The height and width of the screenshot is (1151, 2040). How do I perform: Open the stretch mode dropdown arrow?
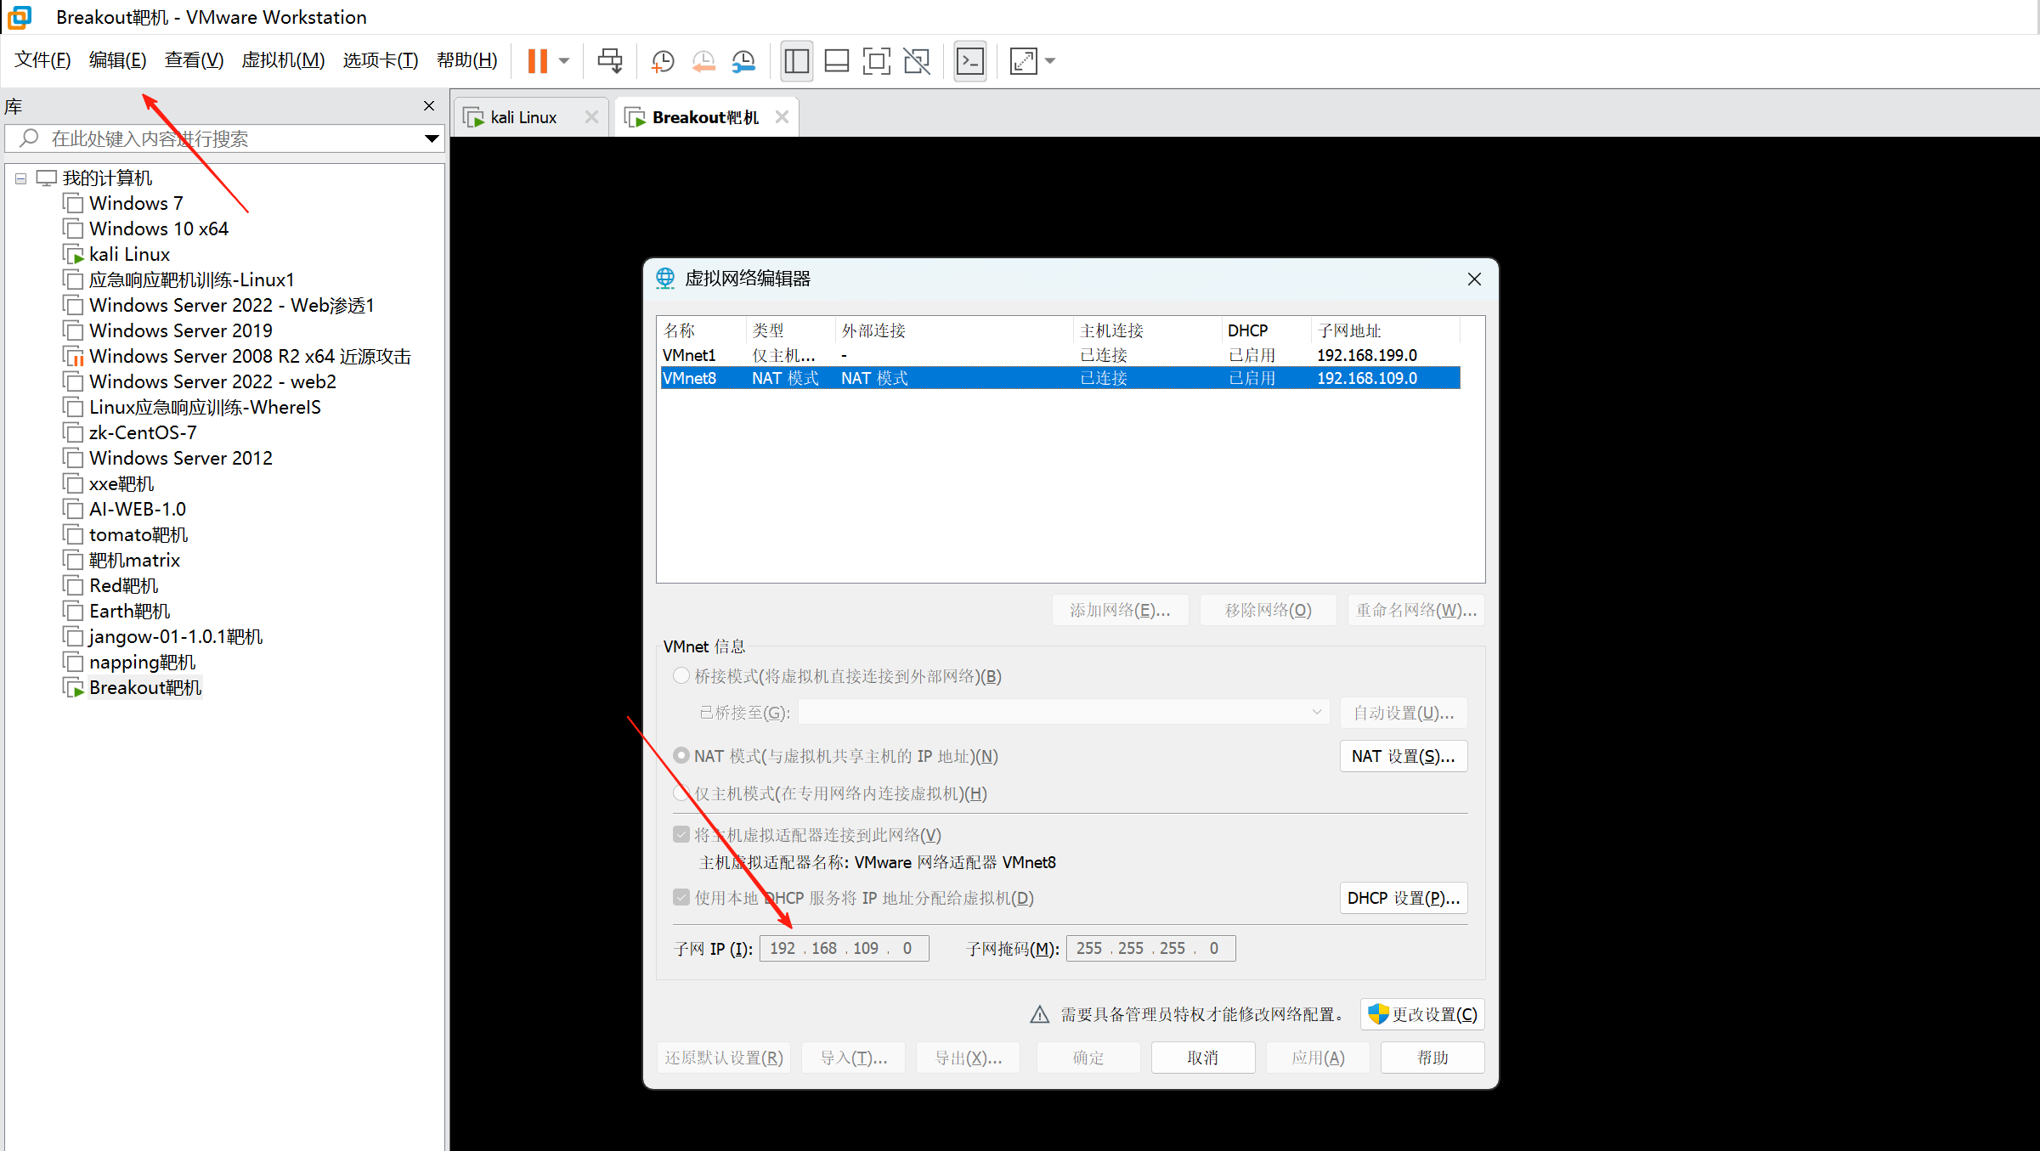pos(1050,60)
